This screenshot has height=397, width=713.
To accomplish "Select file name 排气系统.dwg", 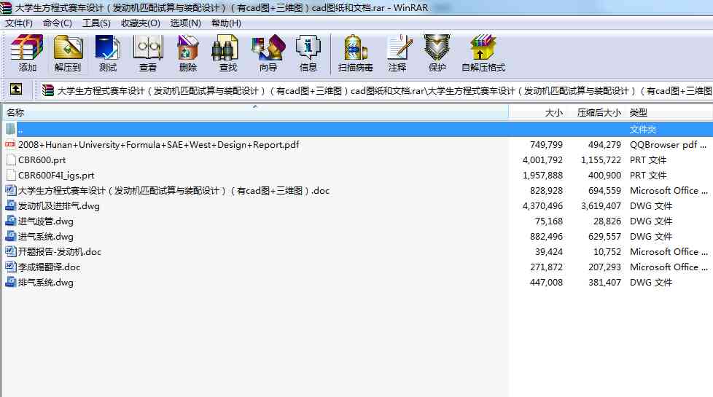I will pyautogui.click(x=45, y=282).
